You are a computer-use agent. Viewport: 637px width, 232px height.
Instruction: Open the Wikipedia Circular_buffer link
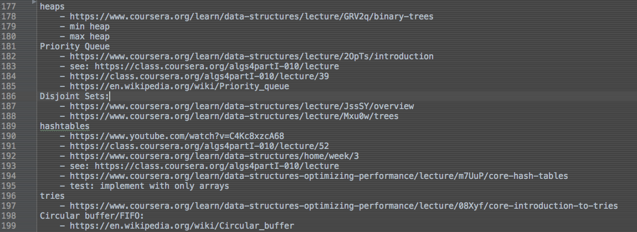(x=182, y=226)
